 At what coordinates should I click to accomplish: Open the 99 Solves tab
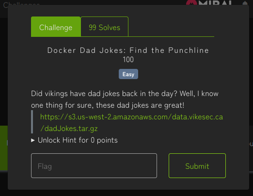point(105,27)
